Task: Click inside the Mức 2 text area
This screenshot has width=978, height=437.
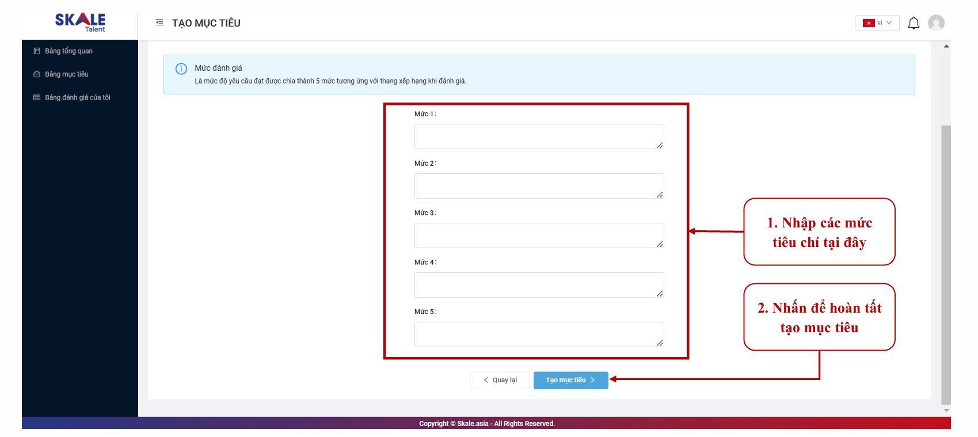Action: (538, 186)
